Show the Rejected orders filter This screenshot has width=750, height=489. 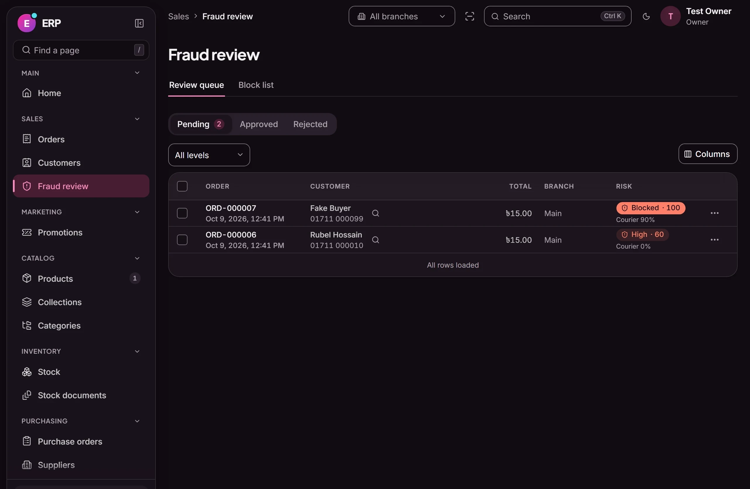[x=310, y=124]
